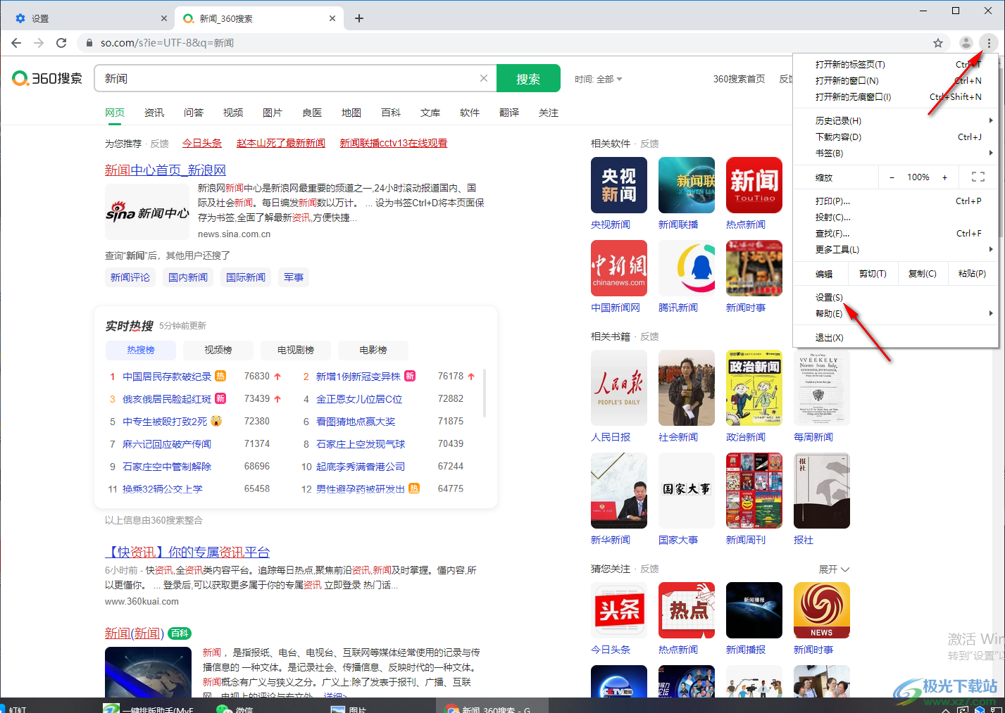Open 新闻联播 software thumbnail
1005x713 pixels.
(687, 185)
